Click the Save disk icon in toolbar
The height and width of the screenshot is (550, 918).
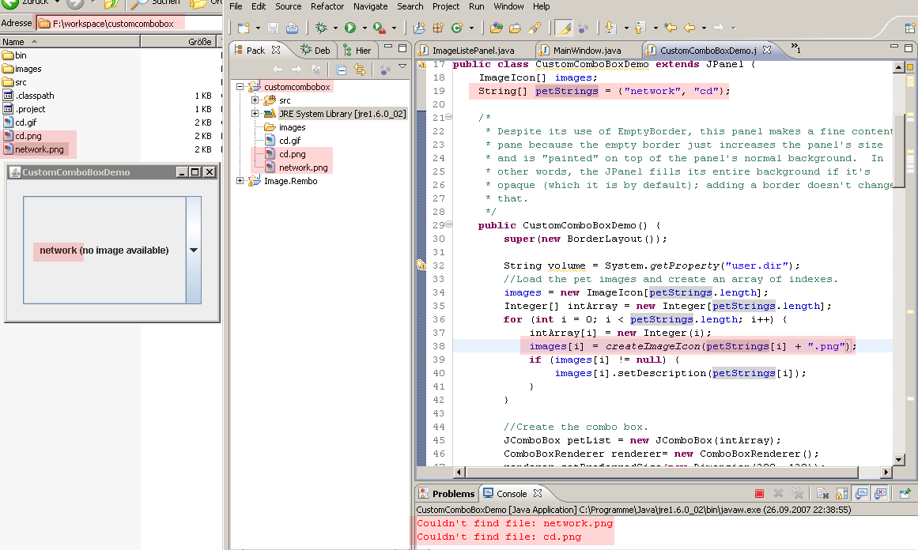[x=273, y=28]
